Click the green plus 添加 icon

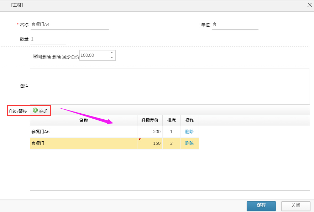coord(35,110)
